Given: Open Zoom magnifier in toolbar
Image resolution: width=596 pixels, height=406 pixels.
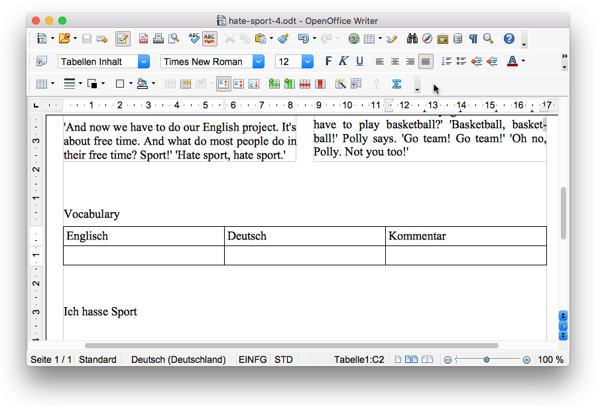Looking at the screenshot, I should click(x=488, y=38).
